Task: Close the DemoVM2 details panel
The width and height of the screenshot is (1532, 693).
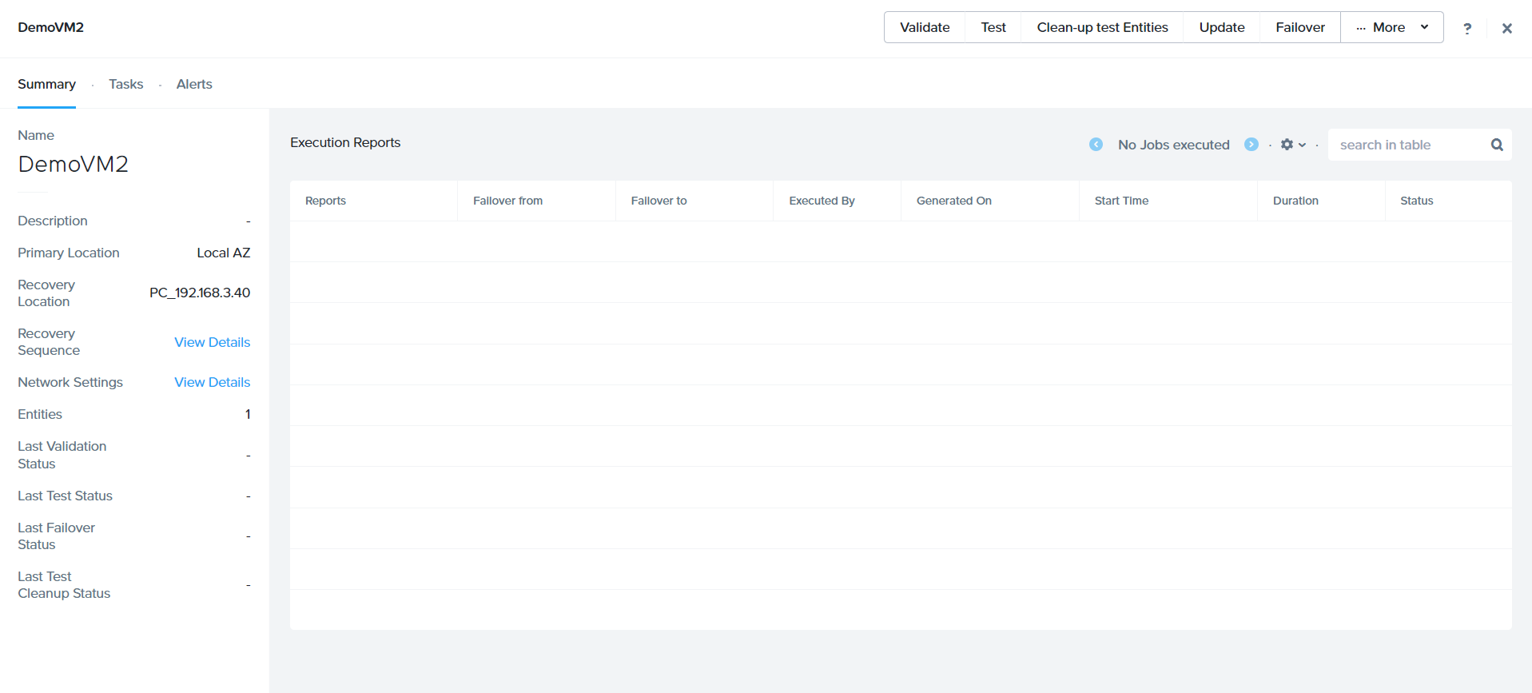Action: pos(1506,28)
